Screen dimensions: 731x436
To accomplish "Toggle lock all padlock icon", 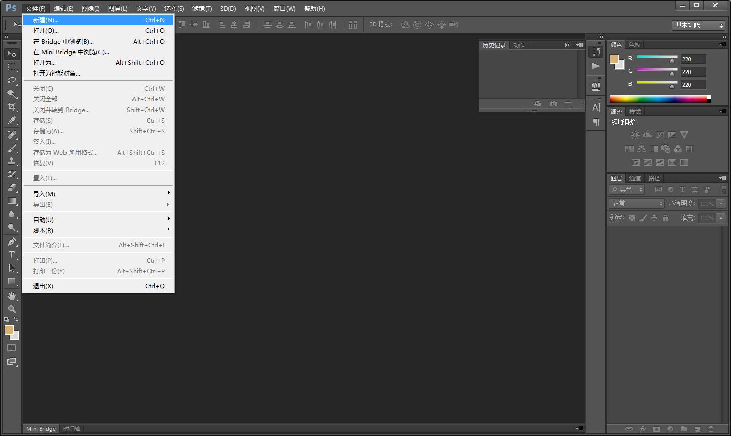I will point(666,218).
